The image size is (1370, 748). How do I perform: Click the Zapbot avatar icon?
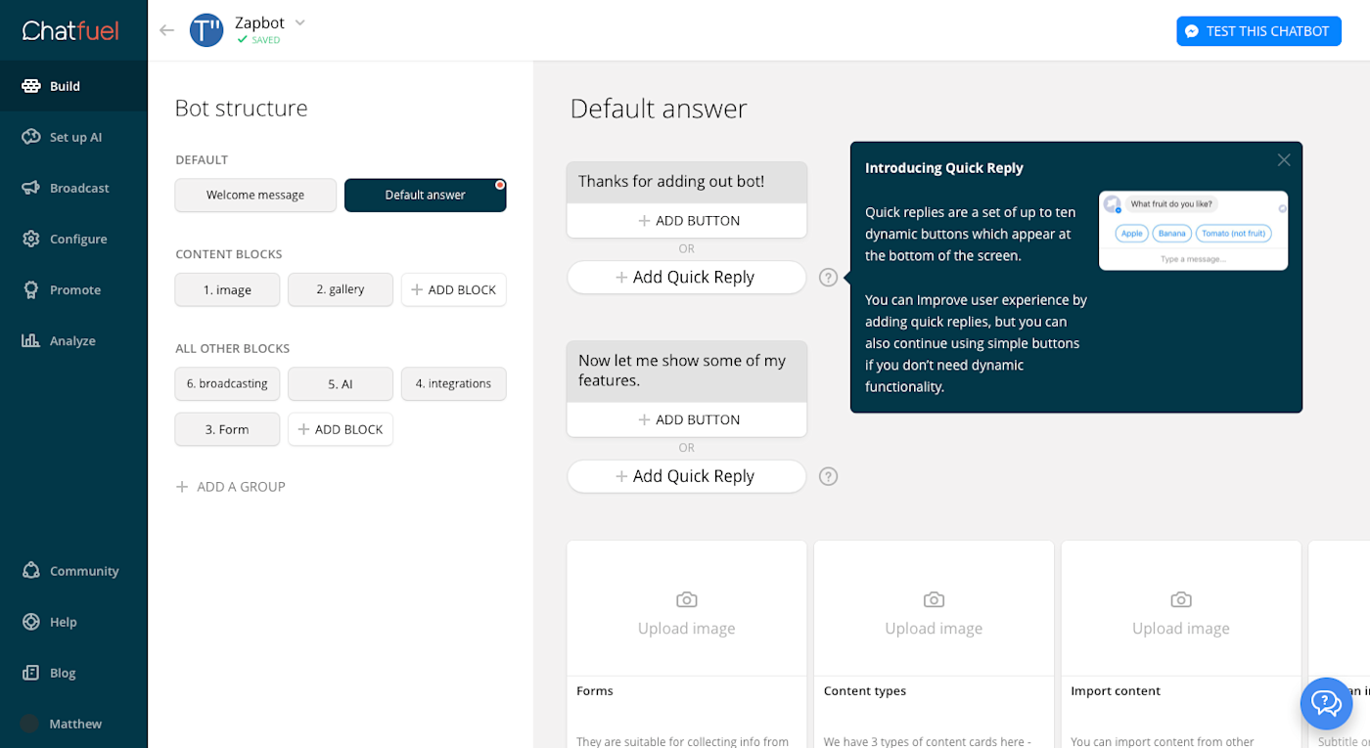206,30
